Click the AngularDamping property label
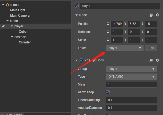Screen dimensions: 163x115 [90, 108]
